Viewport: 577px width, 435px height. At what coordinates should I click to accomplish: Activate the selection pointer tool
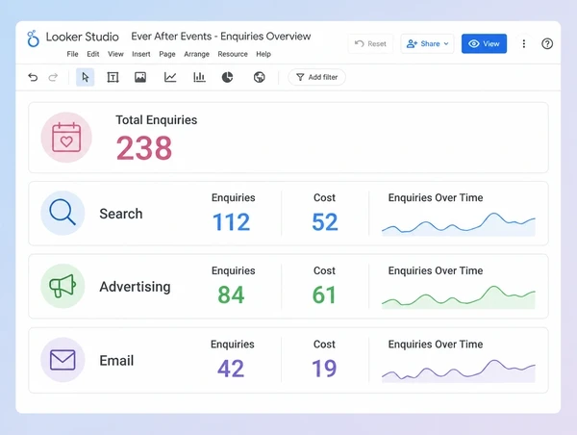click(85, 77)
